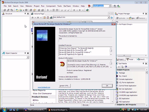Open the Default Layout combo box dropdown
Image resolution: width=149 pixels, height=112 pixels.
coord(110,6)
